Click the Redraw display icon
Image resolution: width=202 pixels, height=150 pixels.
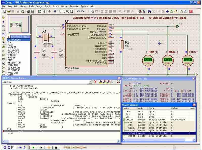coord(40,11)
